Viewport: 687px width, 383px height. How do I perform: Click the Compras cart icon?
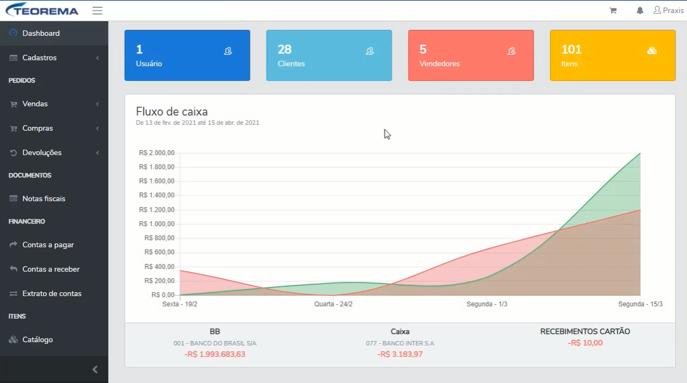click(x=13, y=129)
